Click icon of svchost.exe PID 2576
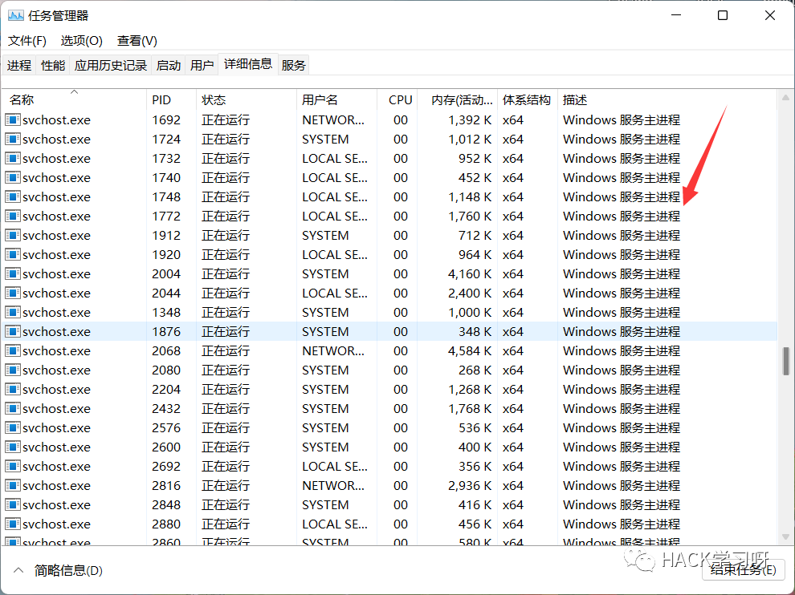Image resolution: width=795 pixels, height=595 pixels. [x=13, y=428]
